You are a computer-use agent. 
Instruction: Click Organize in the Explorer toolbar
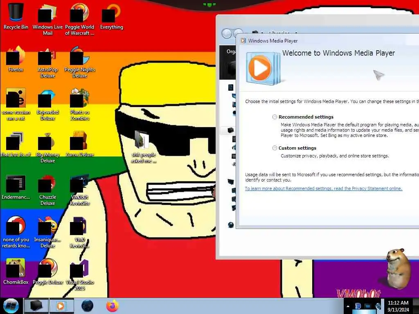pos(231,51)
